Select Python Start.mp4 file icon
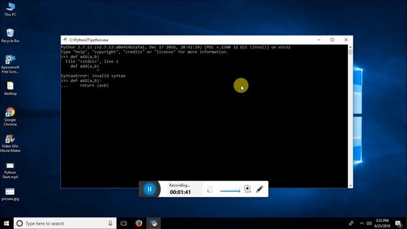The image size is (407, 229). (10, 170)
